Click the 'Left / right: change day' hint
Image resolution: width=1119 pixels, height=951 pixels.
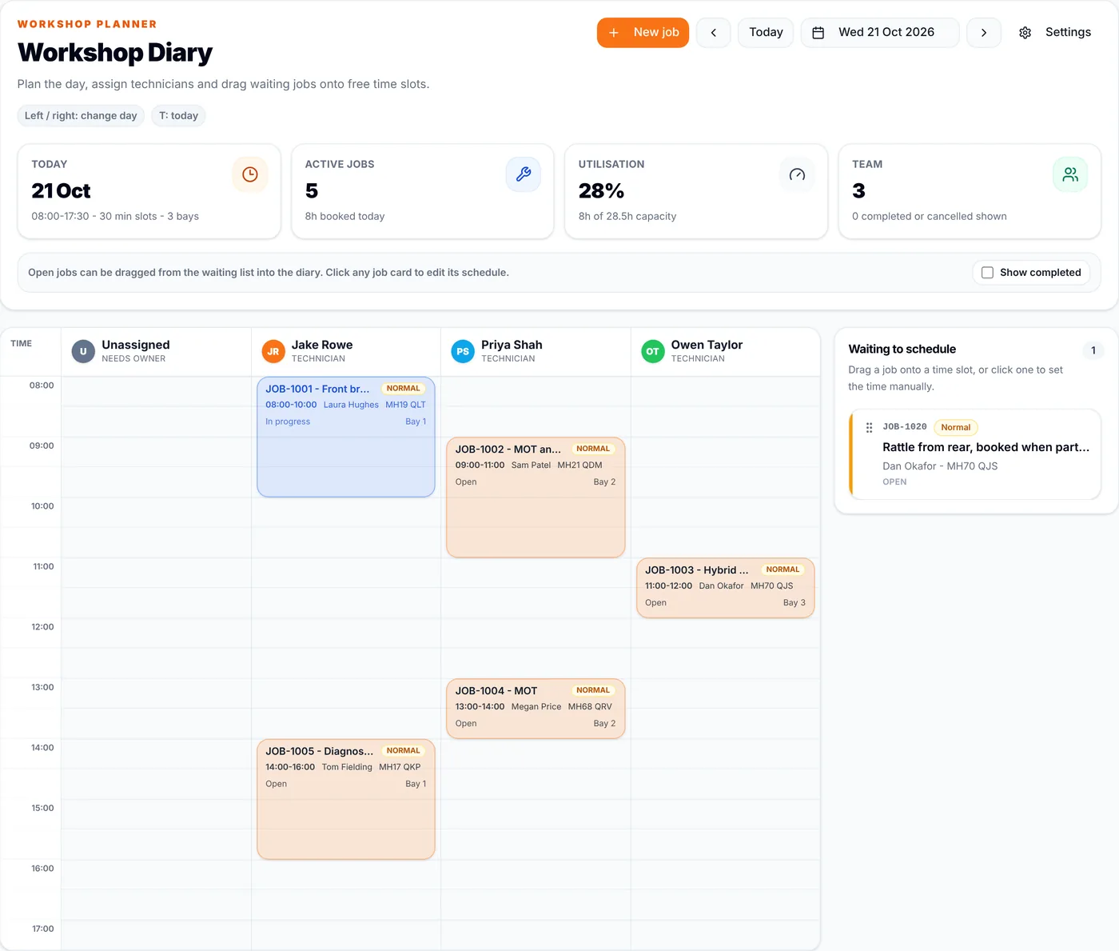coord(81,116)
